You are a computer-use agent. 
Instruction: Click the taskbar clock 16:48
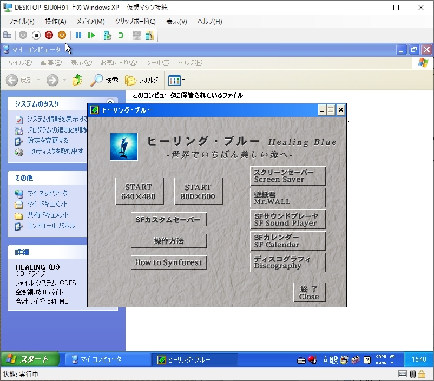coord(419,359)
